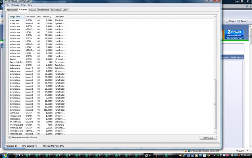Select the winlogon.exe process row
The image size is (252, 158).
[x=37, y=116]
